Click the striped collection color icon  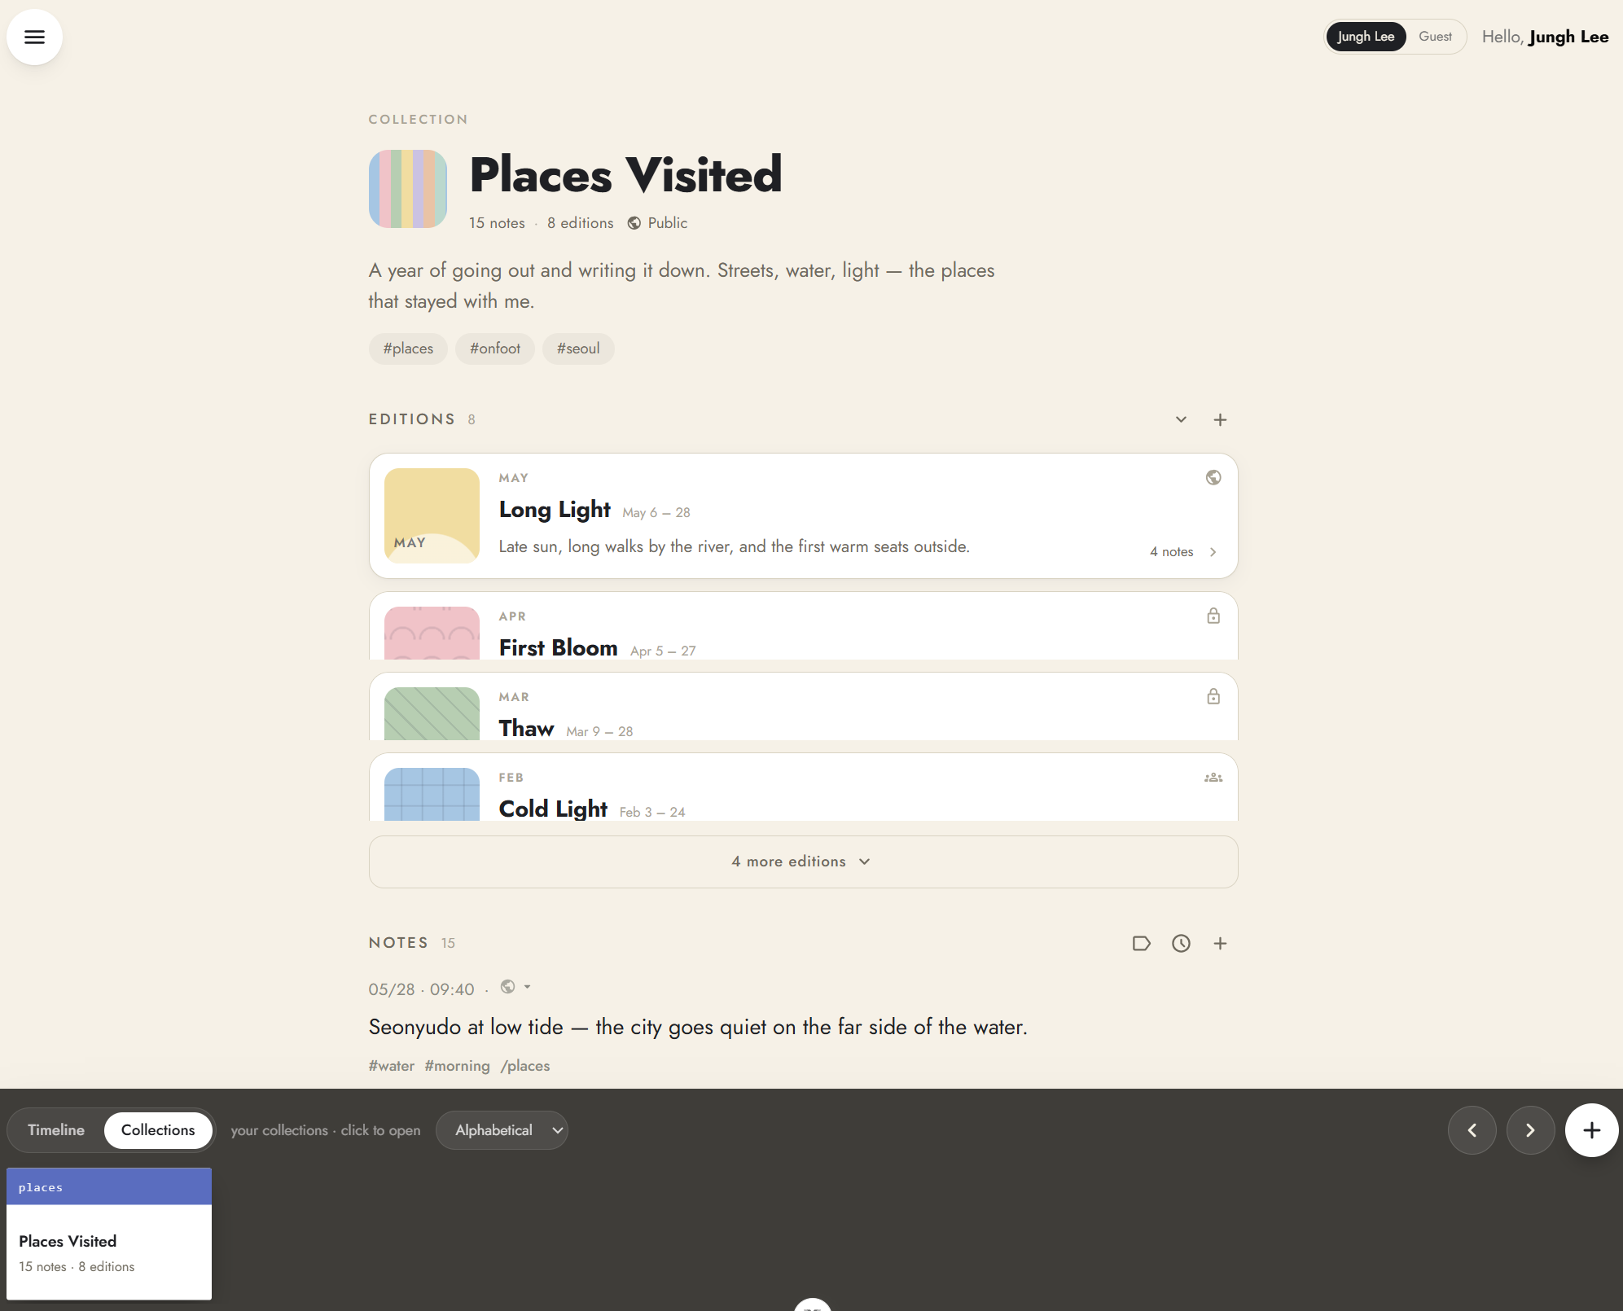tap(408, 189)
